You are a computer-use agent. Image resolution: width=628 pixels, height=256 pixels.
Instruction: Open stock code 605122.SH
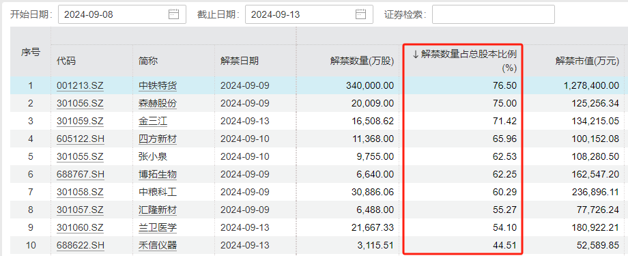80,139
